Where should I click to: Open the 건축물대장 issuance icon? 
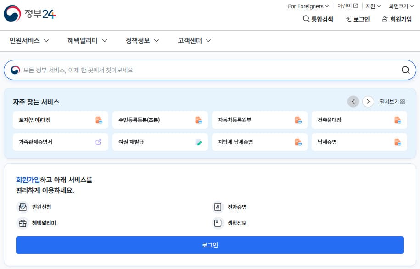(398, 120)
